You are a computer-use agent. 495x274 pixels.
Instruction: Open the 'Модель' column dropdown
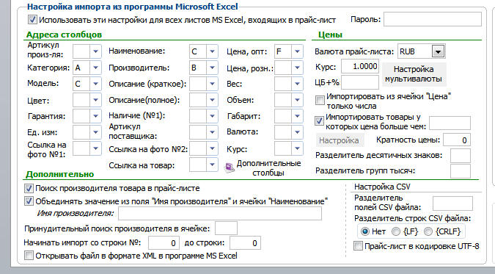(95, 84)
